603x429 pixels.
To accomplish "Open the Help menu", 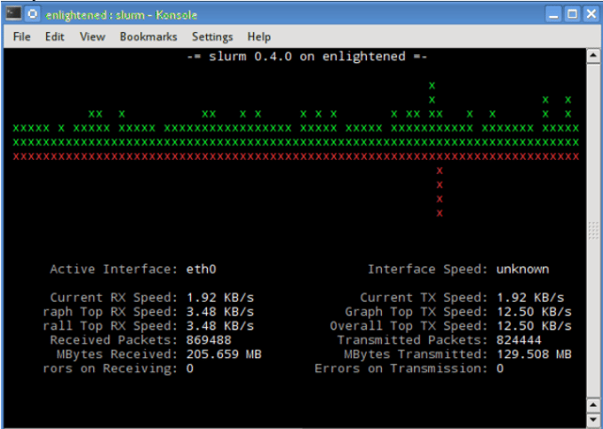I will point(259,36).
